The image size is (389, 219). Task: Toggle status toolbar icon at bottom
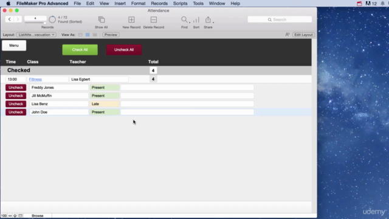click(x=20, y=216)
